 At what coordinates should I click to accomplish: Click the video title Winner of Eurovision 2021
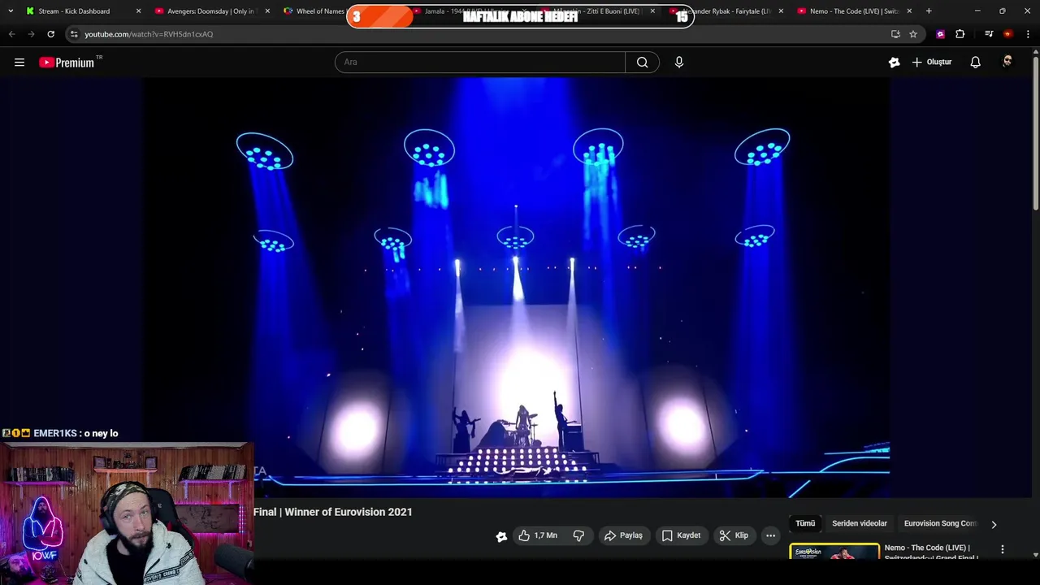(x=333, y=512)
